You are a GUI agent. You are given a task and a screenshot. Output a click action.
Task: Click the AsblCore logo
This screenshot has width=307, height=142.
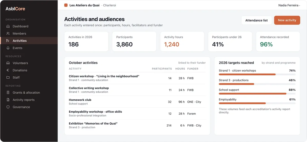[x=15, y=9]
